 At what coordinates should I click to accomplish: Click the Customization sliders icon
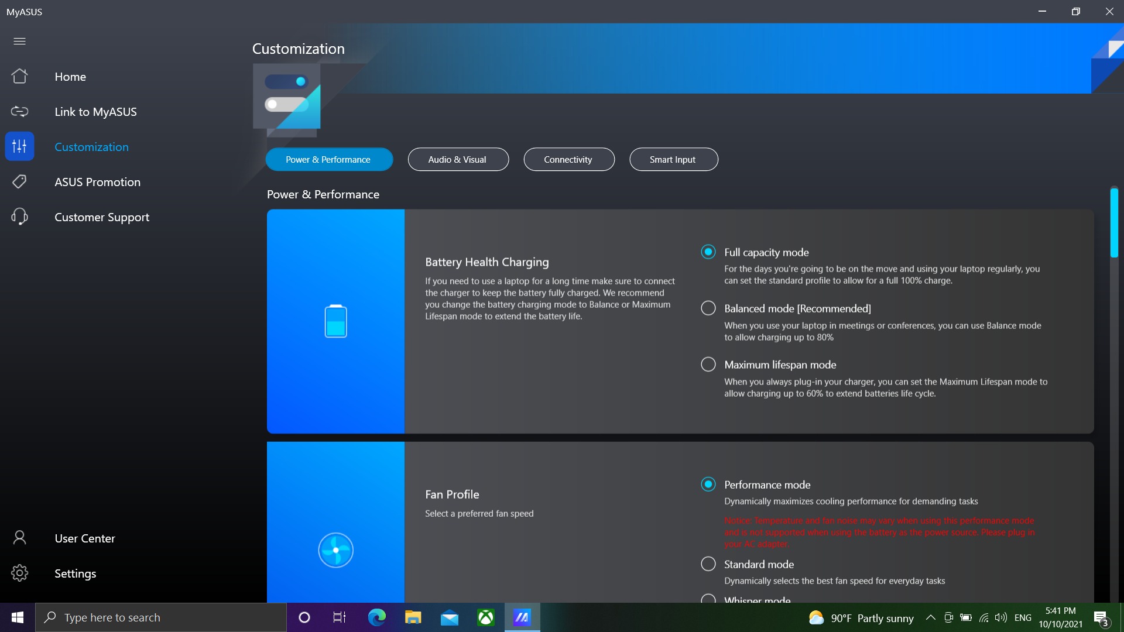coord(19,146)
